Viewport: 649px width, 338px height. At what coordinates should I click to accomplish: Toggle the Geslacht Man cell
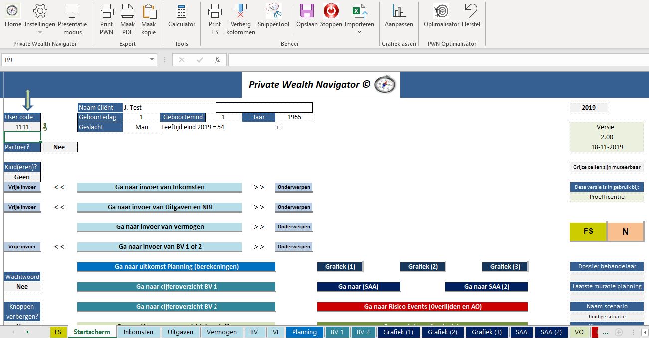pyautogui.click(x=141, y=127)
